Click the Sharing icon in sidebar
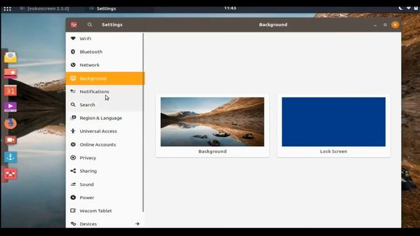The height and width of the screenshot is (236, 420). tap(73, 170)
